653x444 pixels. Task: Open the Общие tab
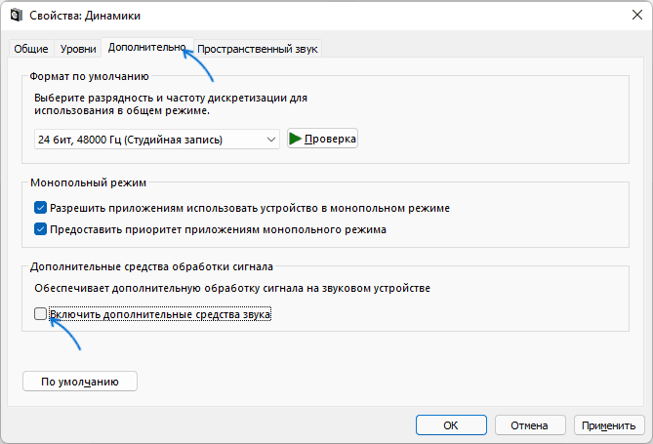tap(31, 49)
